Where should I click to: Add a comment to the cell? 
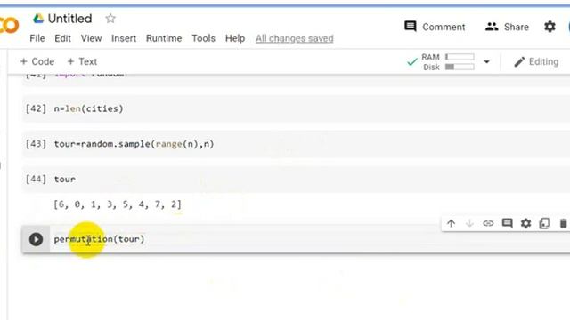click(507, 223)
